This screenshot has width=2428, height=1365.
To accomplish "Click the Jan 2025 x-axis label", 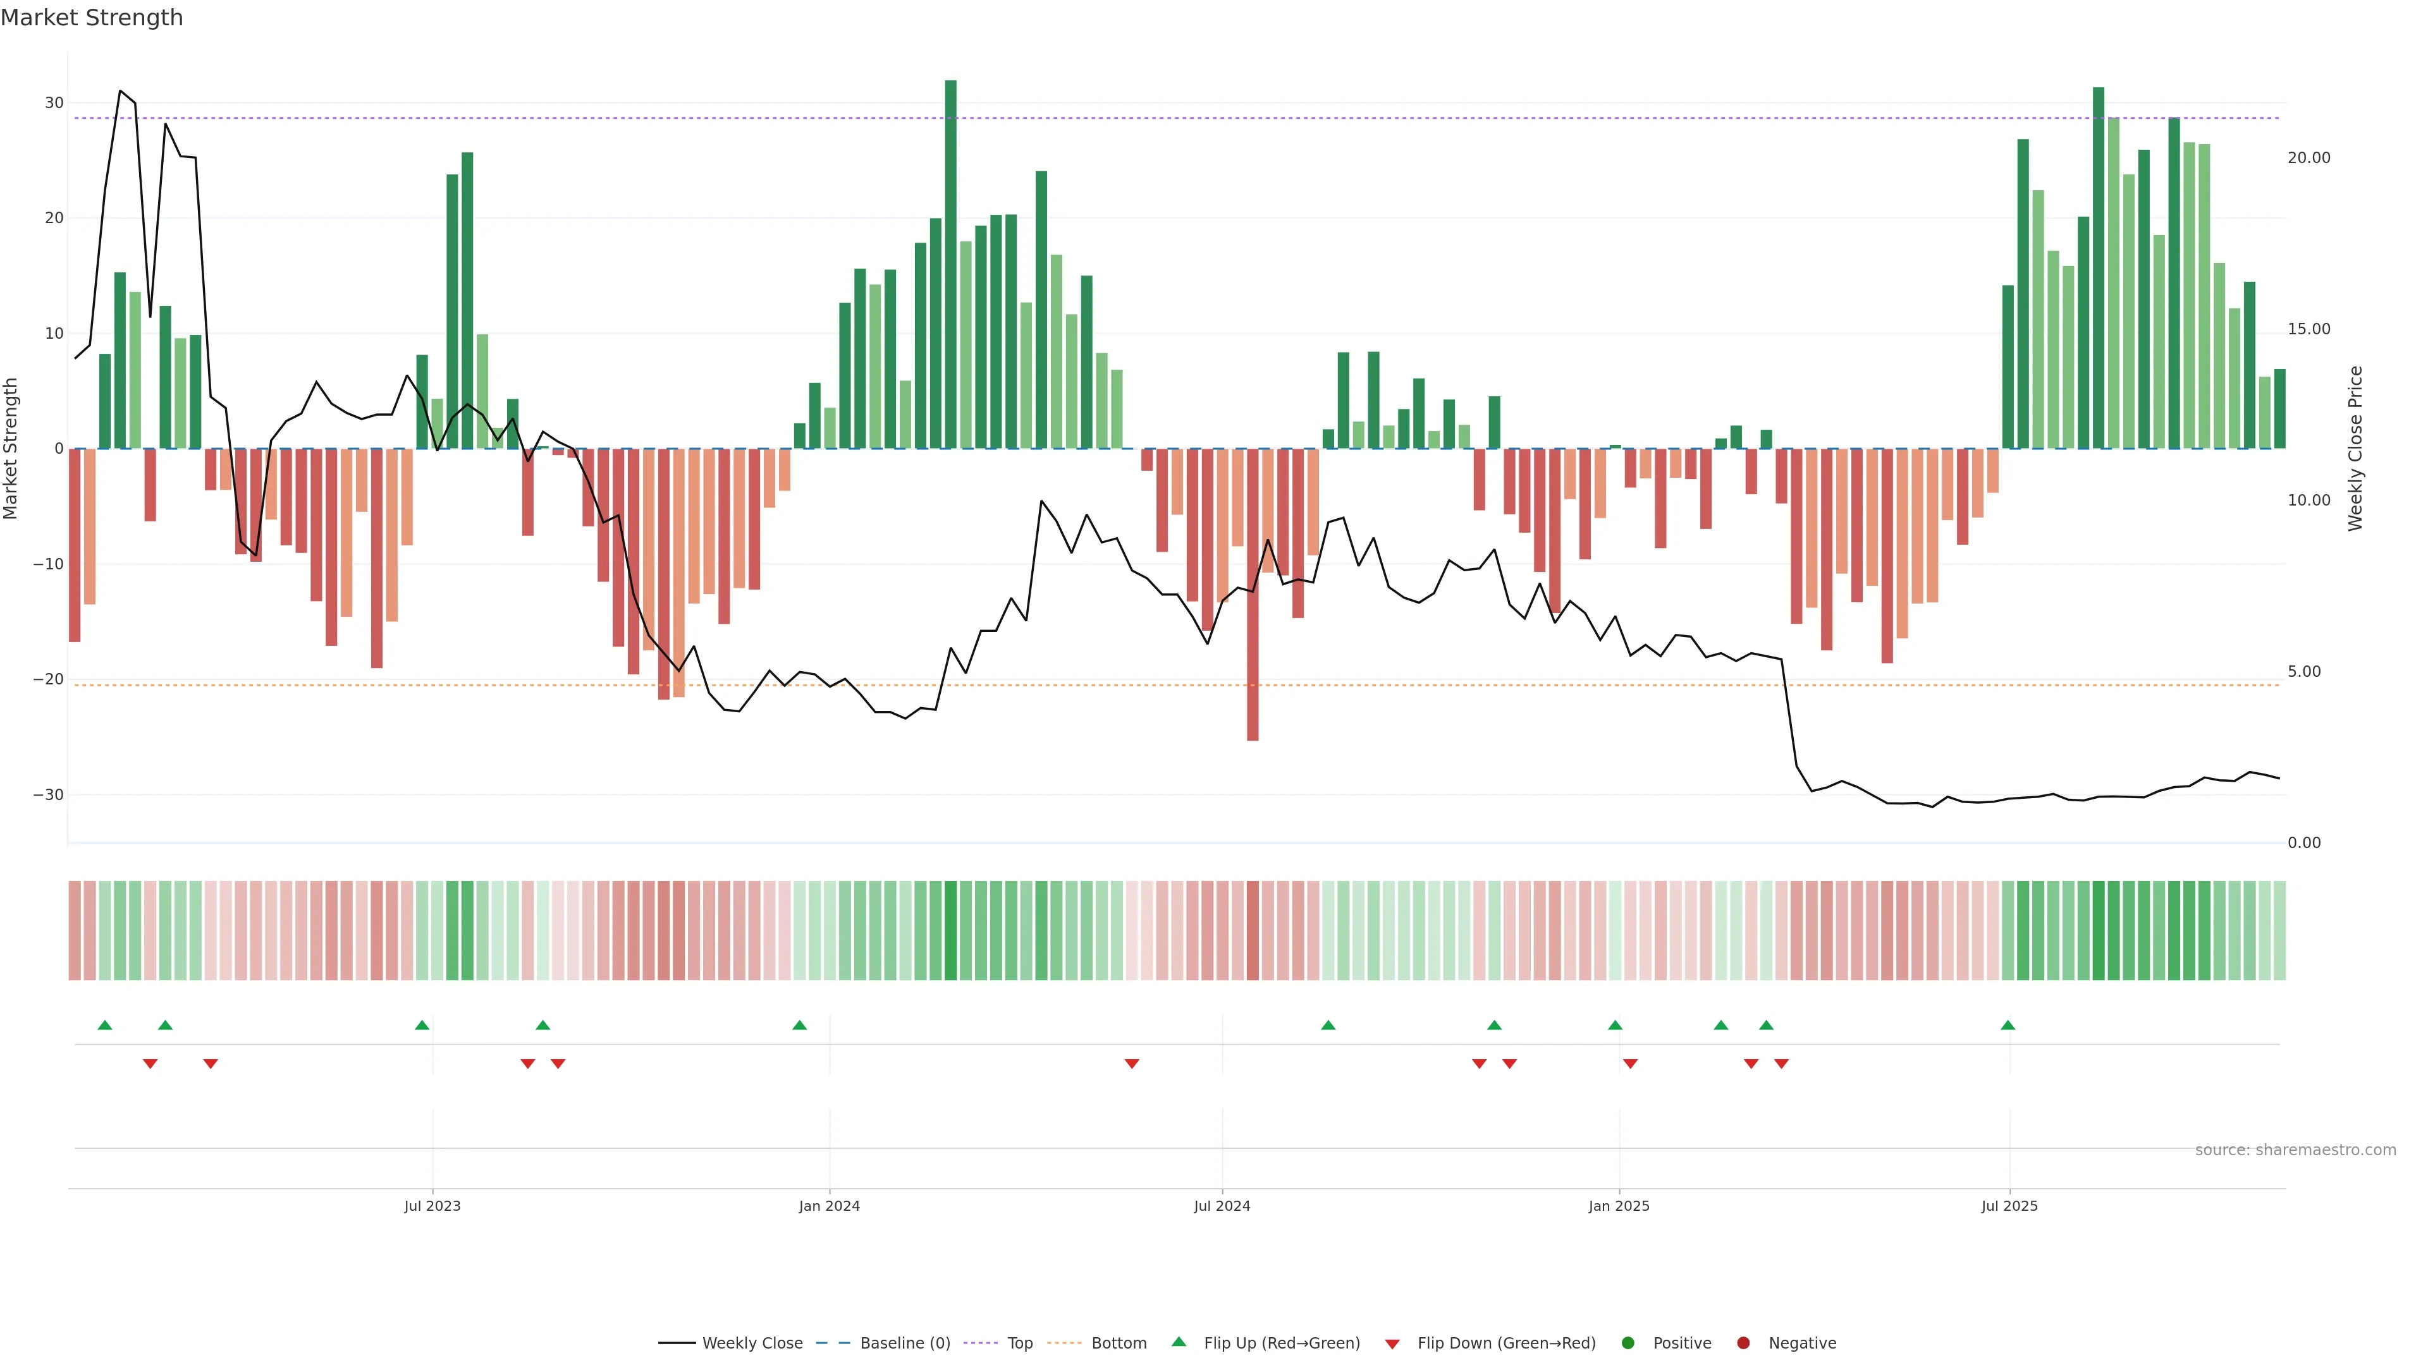I will (x=1619, y=1206).
